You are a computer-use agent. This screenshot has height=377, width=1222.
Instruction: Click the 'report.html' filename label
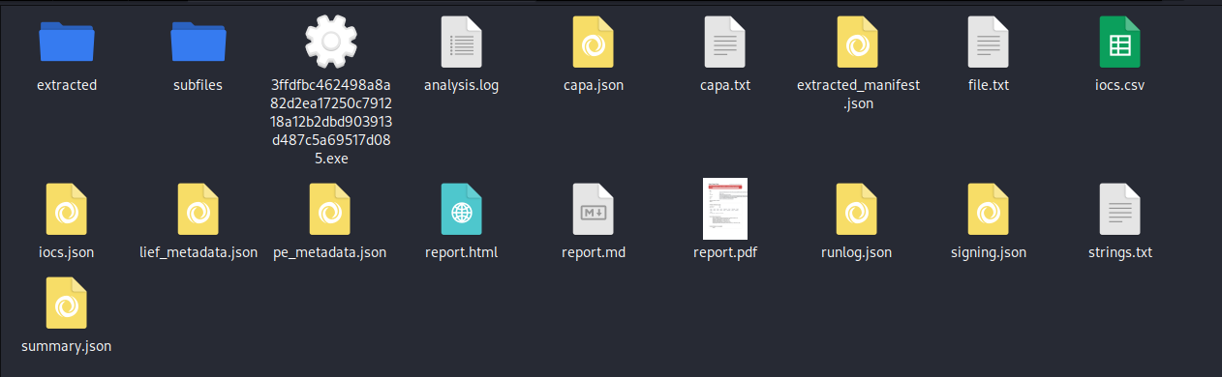coord(462,253)
